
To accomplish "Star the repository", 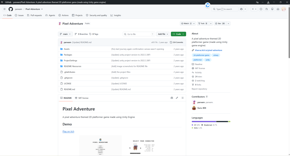I will pyautogui.click(x=220, y=24).
